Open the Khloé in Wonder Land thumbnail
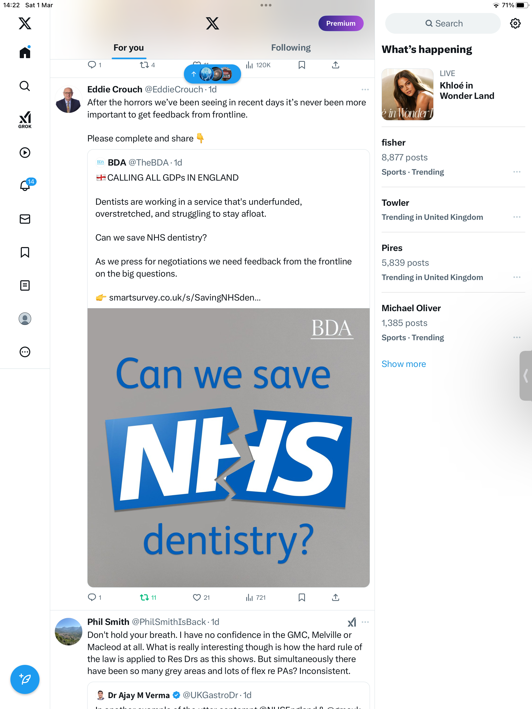Image resolution: width=532 pixels, height=709 pixels. pyautogui.click(x=407, y=94)
